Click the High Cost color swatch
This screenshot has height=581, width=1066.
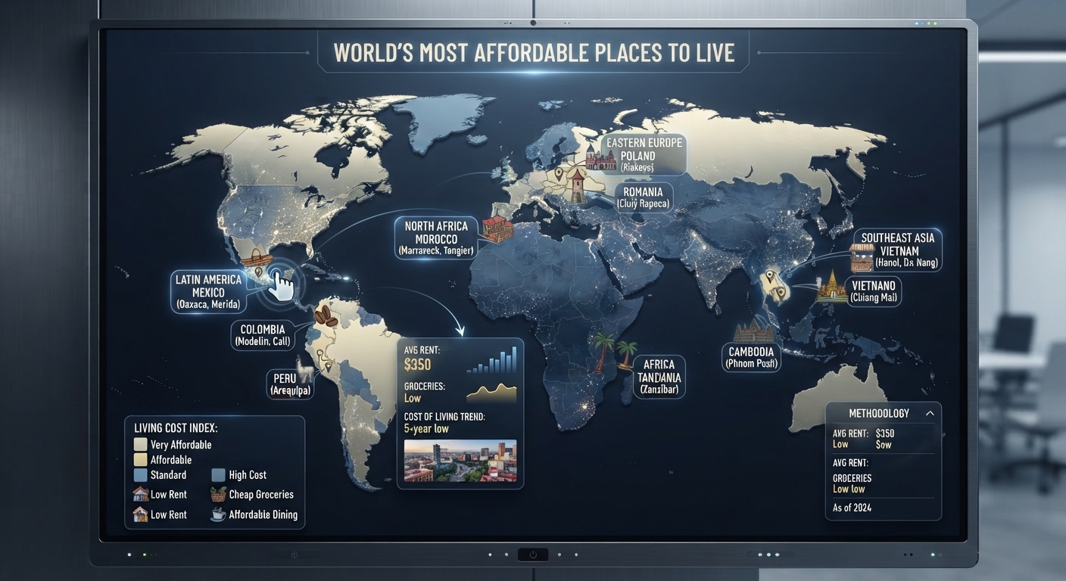(218, 475)
